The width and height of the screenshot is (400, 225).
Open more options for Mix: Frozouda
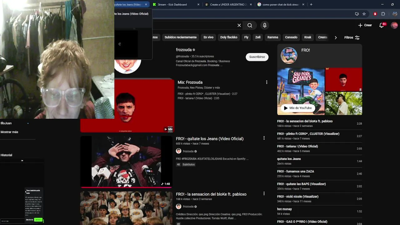(x=267, y=82)
